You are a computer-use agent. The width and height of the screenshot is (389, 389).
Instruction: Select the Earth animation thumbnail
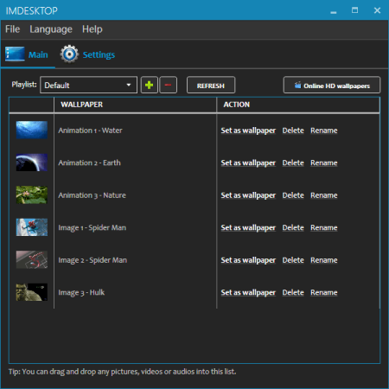(32, 163)
